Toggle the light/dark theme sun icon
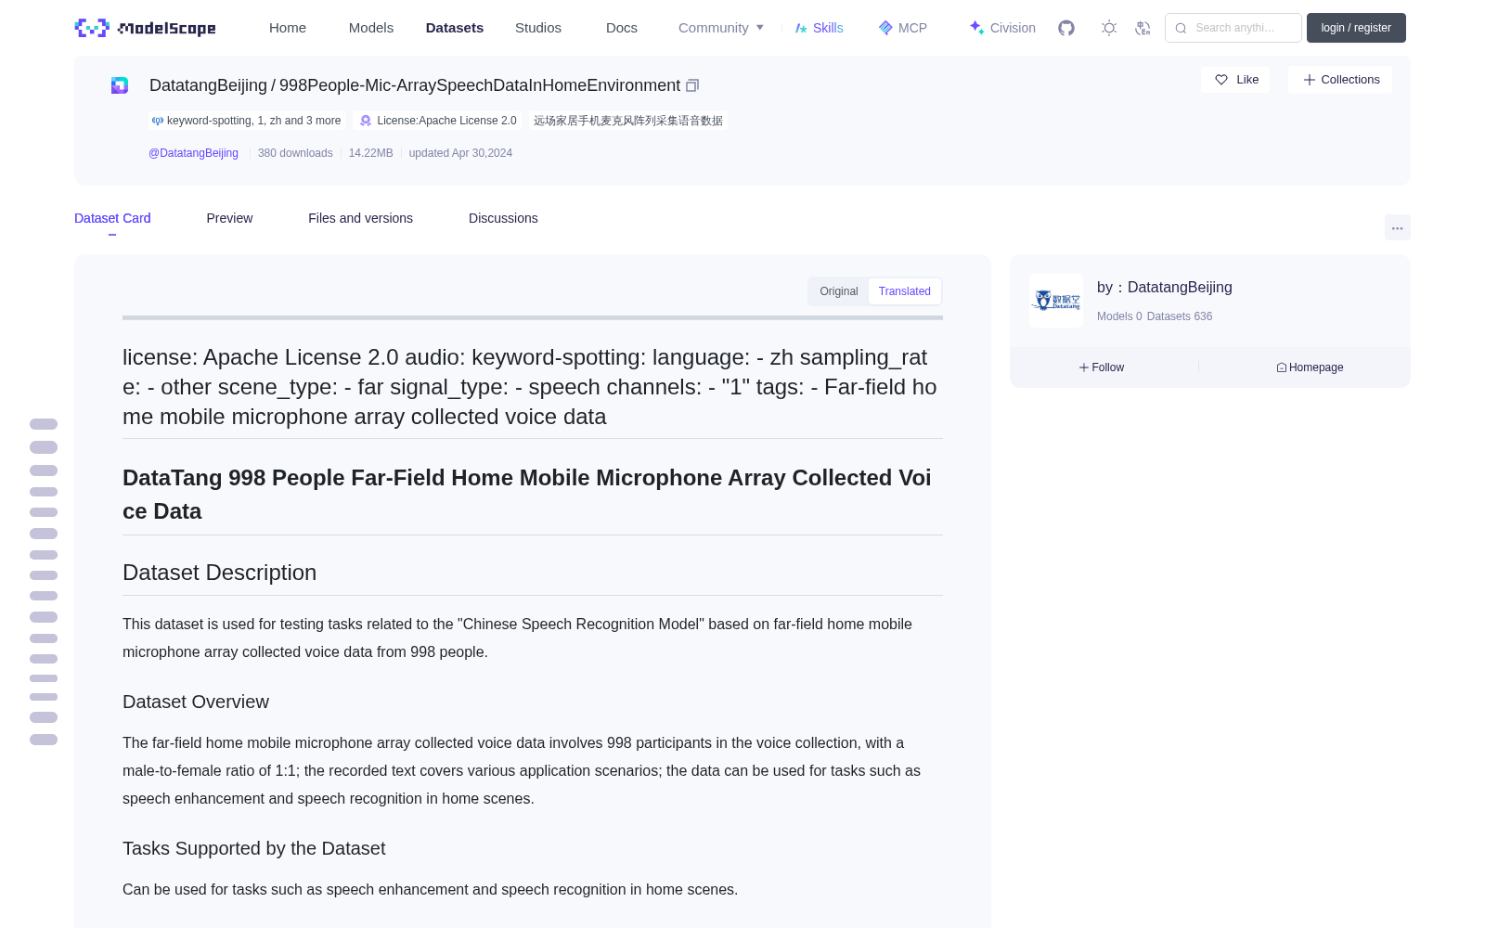The width and height of the screenshot is (1485, 928). 1109,28
